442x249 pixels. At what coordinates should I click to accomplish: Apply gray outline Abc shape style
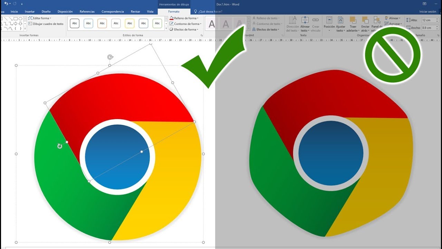(116, 23)
